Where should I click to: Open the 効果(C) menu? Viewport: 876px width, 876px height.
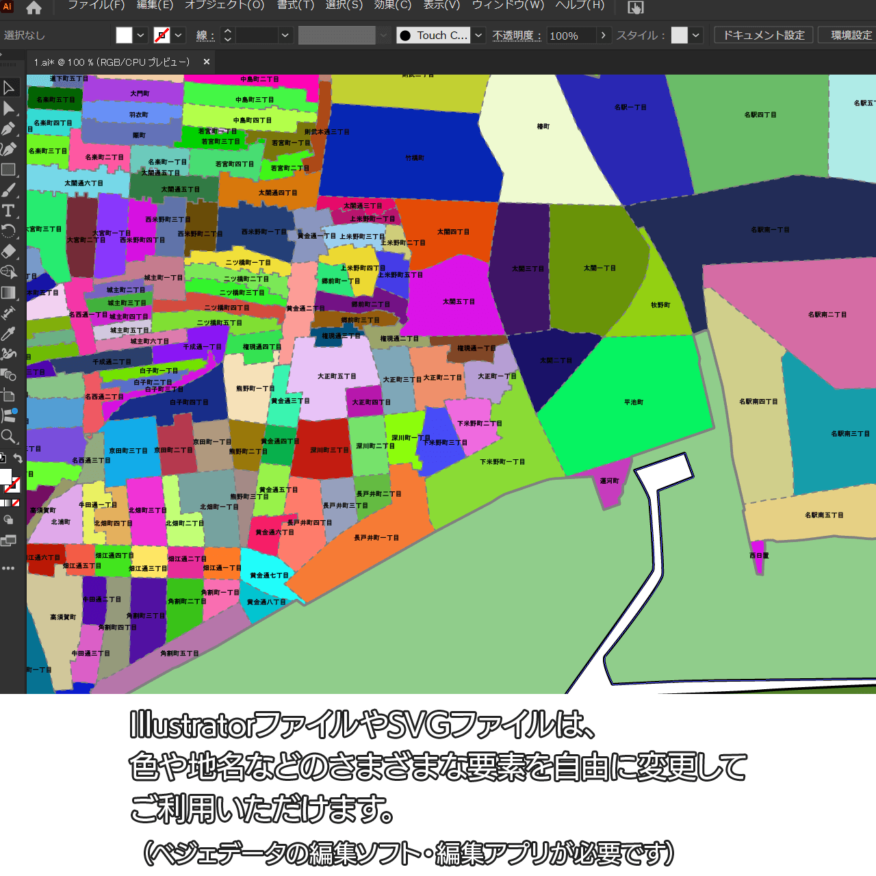(x=392, y=5)
